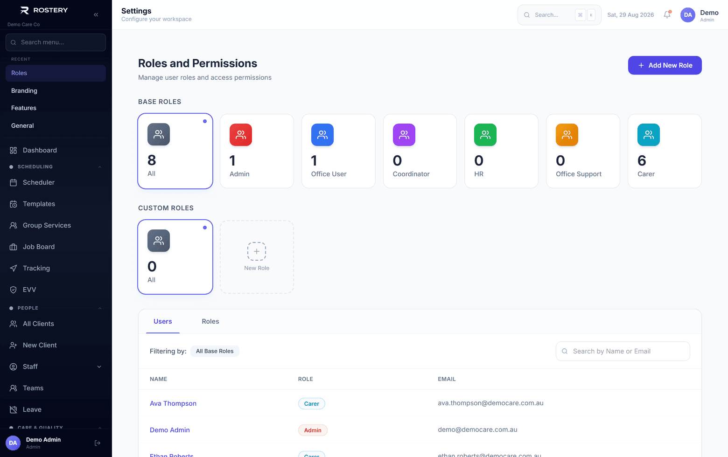This screenshot has height=457, width=728.
Task: Select the green HR role icon
Action: pos(485,135)
